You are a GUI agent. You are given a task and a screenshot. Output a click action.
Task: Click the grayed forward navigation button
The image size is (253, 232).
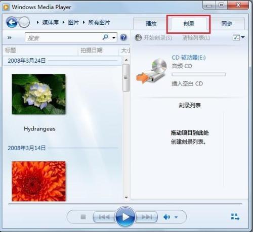point(24,22)
